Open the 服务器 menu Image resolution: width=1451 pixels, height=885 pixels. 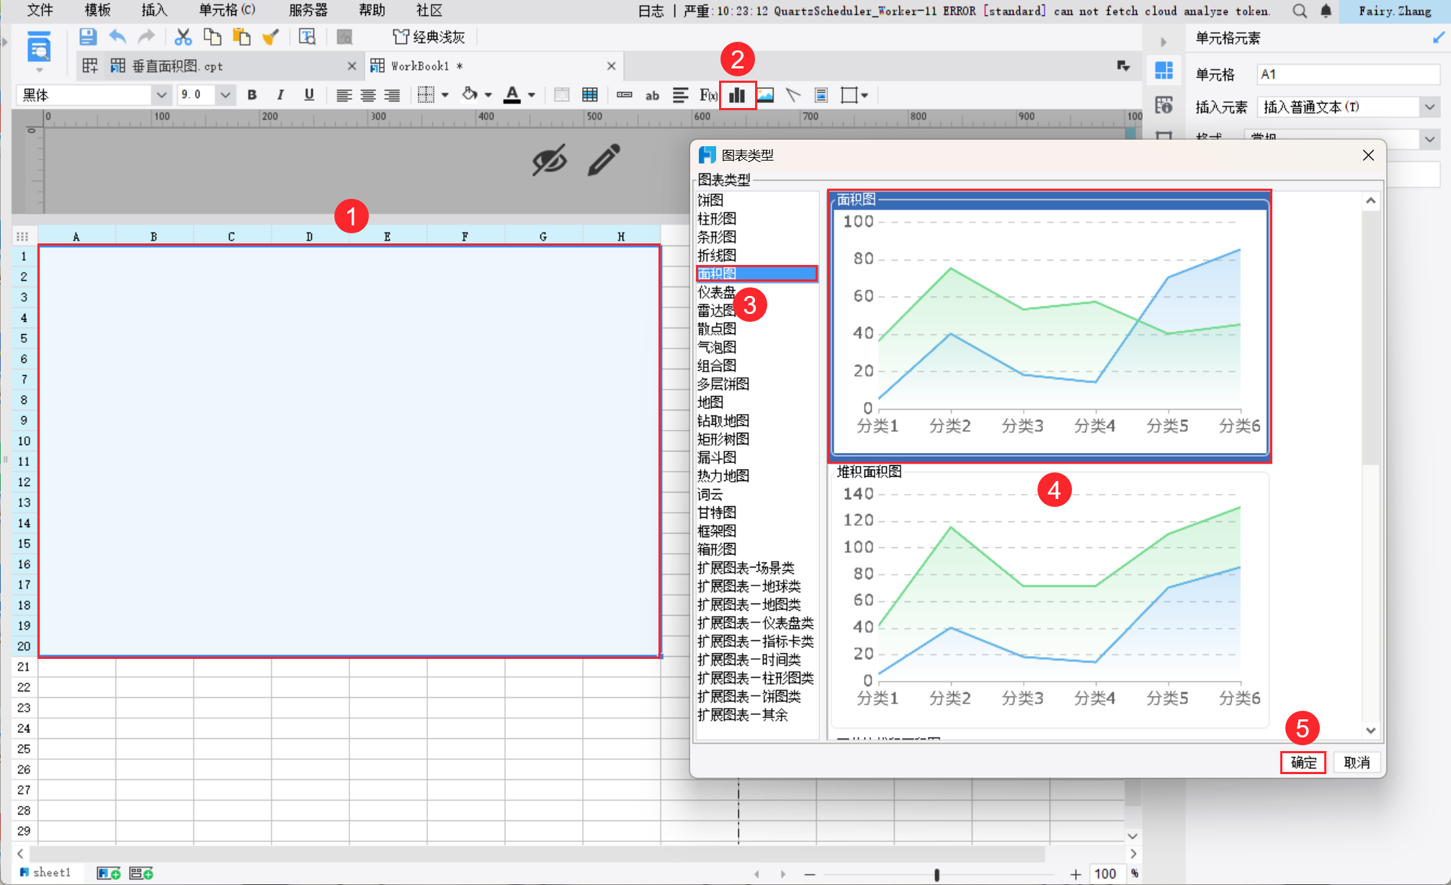tap(308, 11)
